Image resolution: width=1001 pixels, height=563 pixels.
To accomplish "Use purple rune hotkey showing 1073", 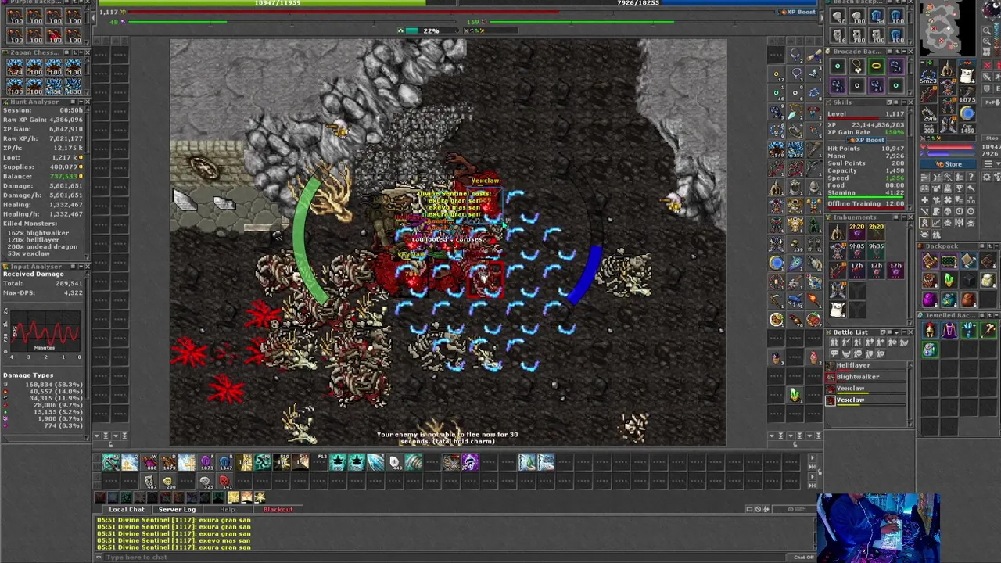I will click(x=206, y=463).
